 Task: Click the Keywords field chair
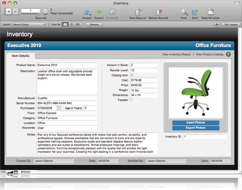pyautogui.click(x=67, y=128)
